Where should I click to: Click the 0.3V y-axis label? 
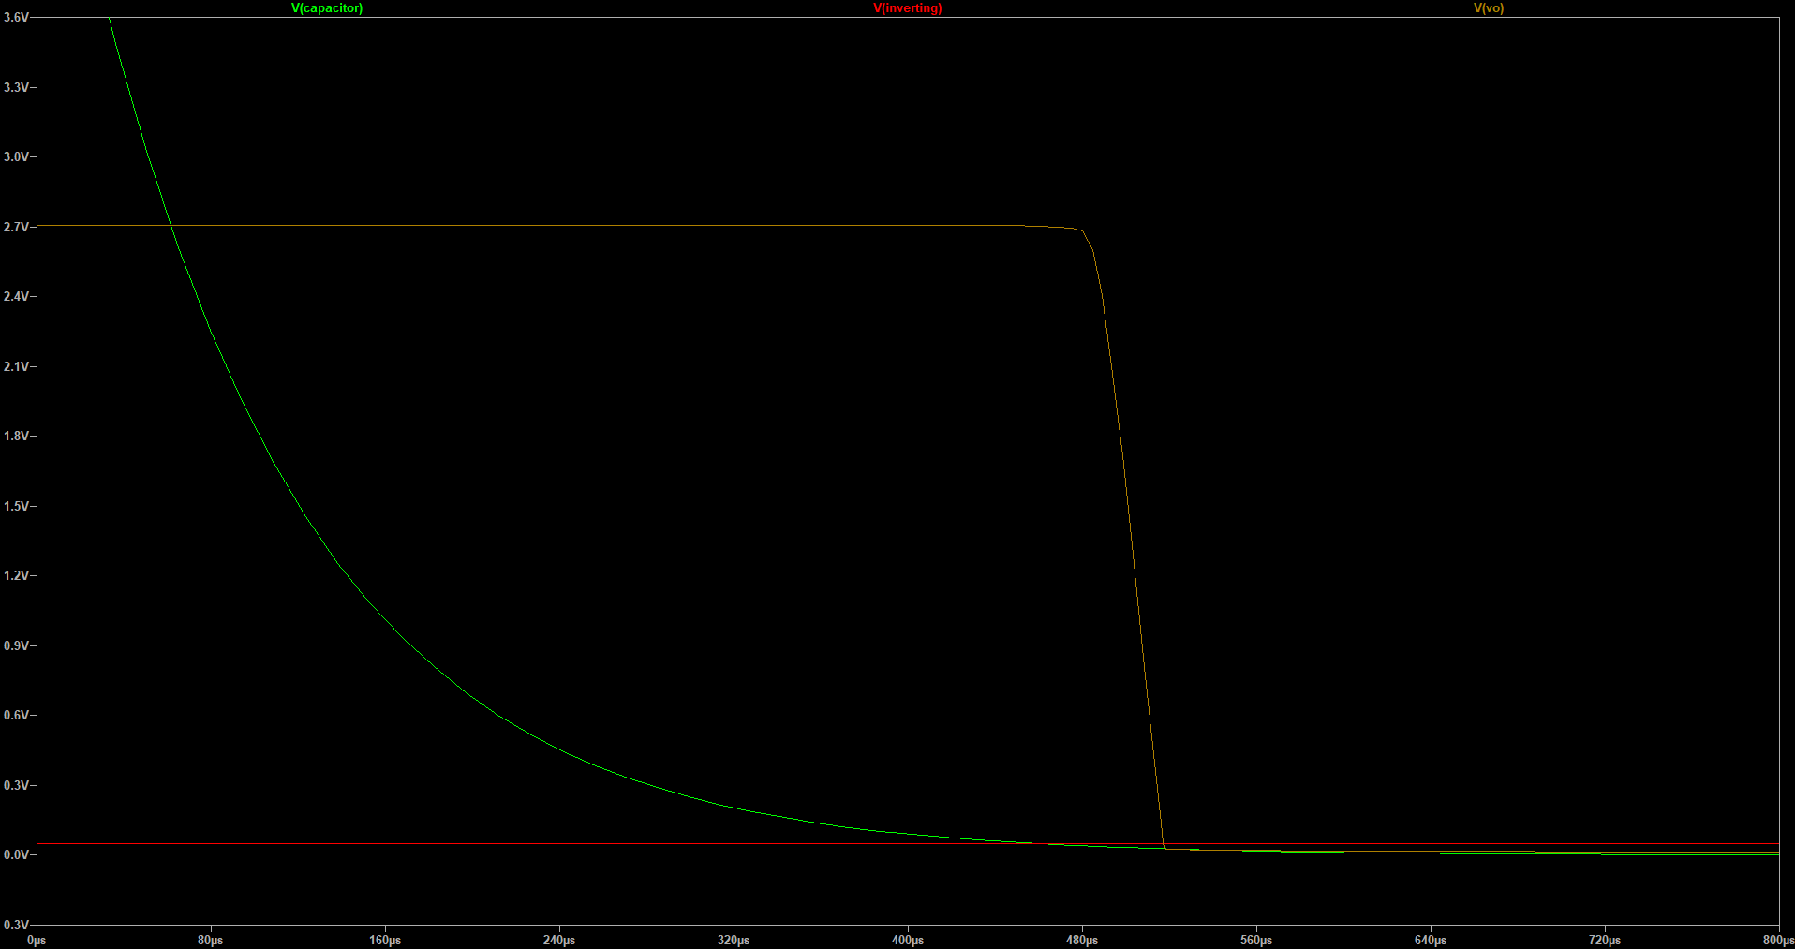pos(16,785)
